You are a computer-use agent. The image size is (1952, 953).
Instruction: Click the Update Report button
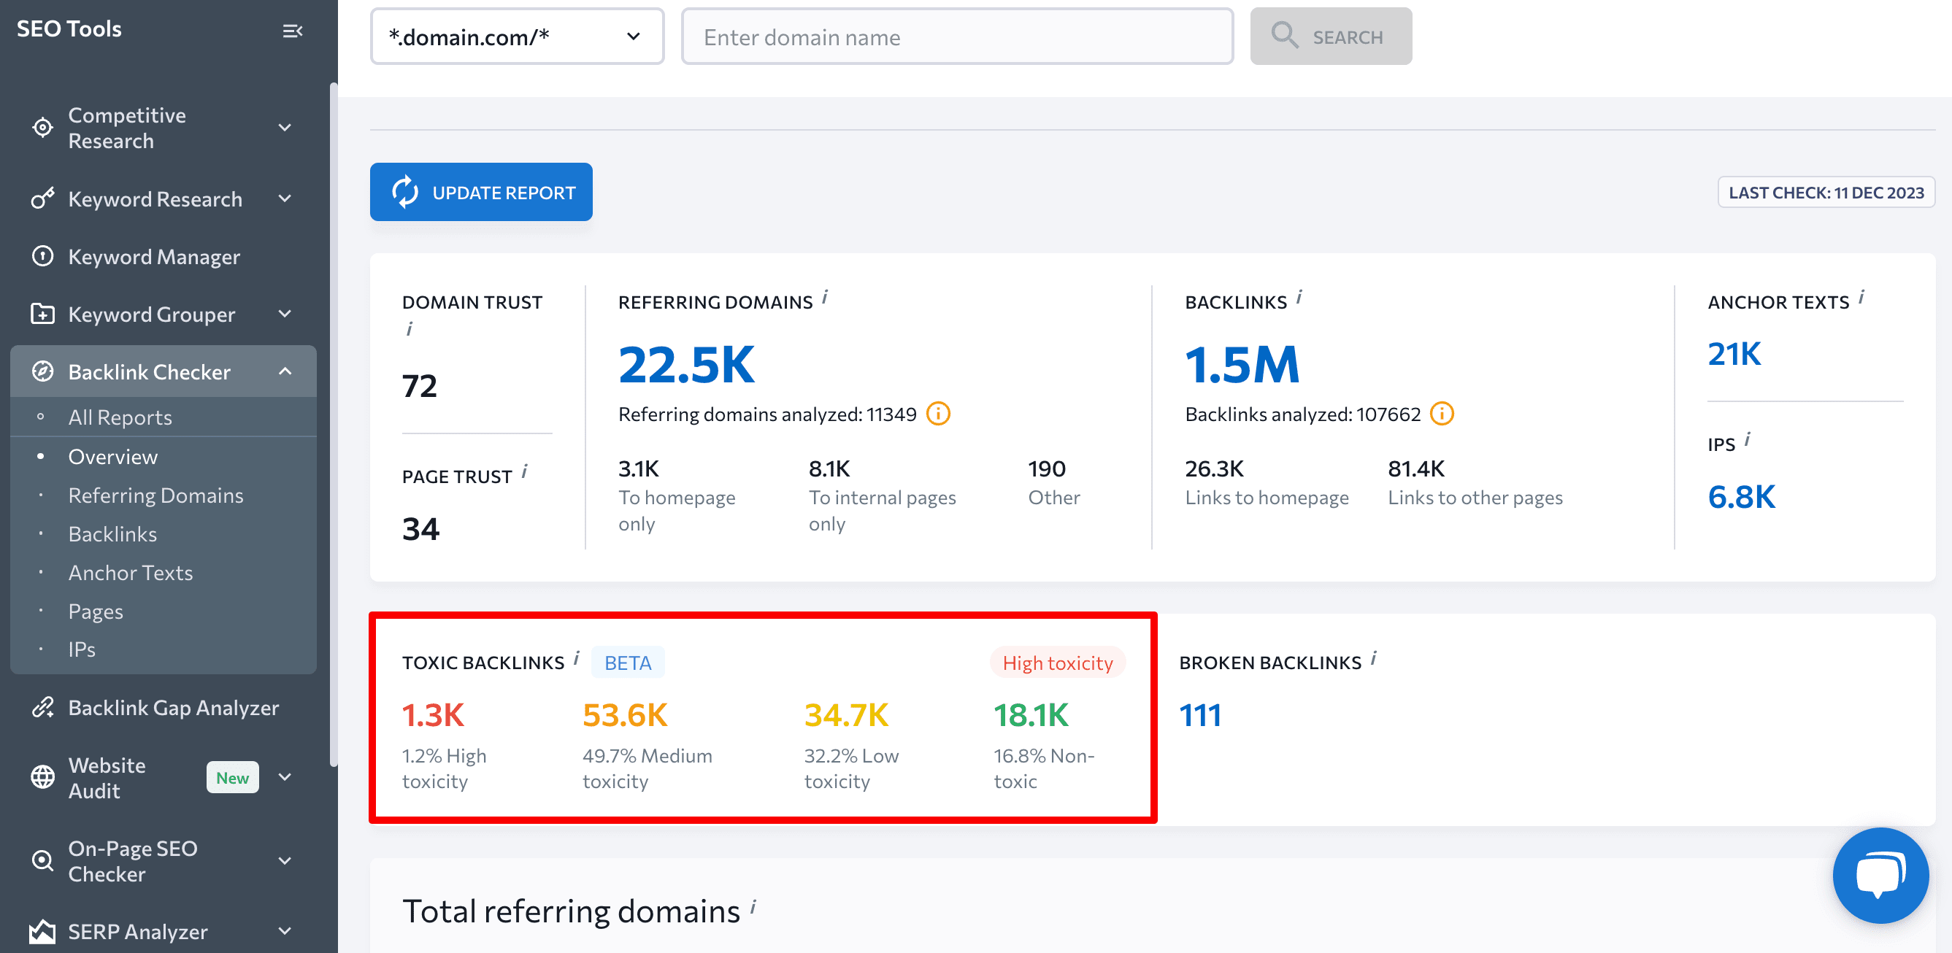point(480,192)
